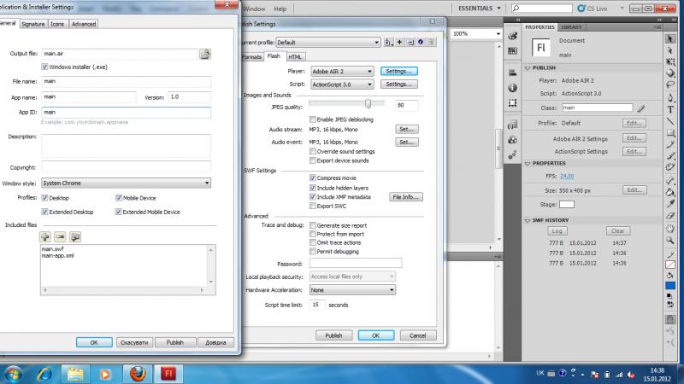Select the Subselection tool

tap(670, 50)
